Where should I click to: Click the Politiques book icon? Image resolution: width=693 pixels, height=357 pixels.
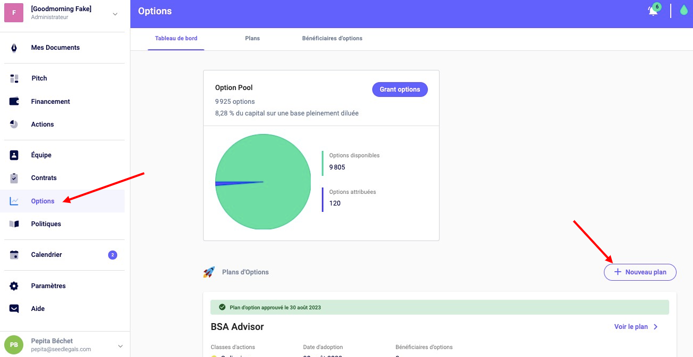coord(14,224)
